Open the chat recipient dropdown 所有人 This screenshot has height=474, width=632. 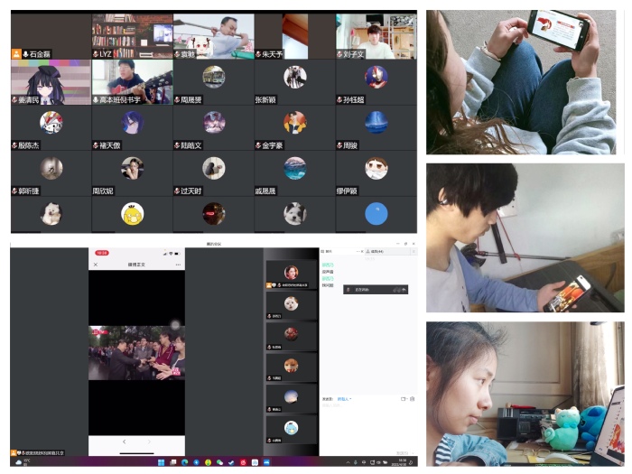click(x=343, y=398)
